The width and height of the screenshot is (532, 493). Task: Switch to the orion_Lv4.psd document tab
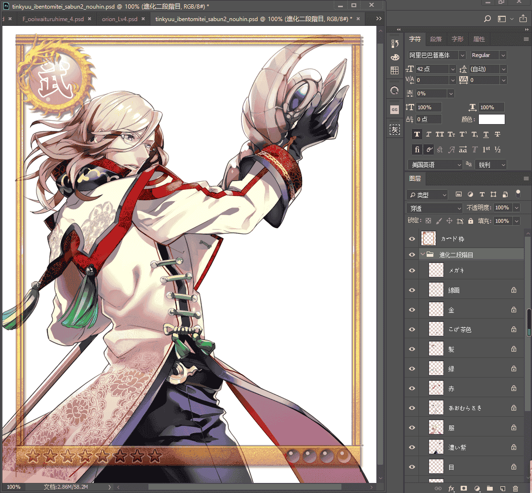point(120,19)
